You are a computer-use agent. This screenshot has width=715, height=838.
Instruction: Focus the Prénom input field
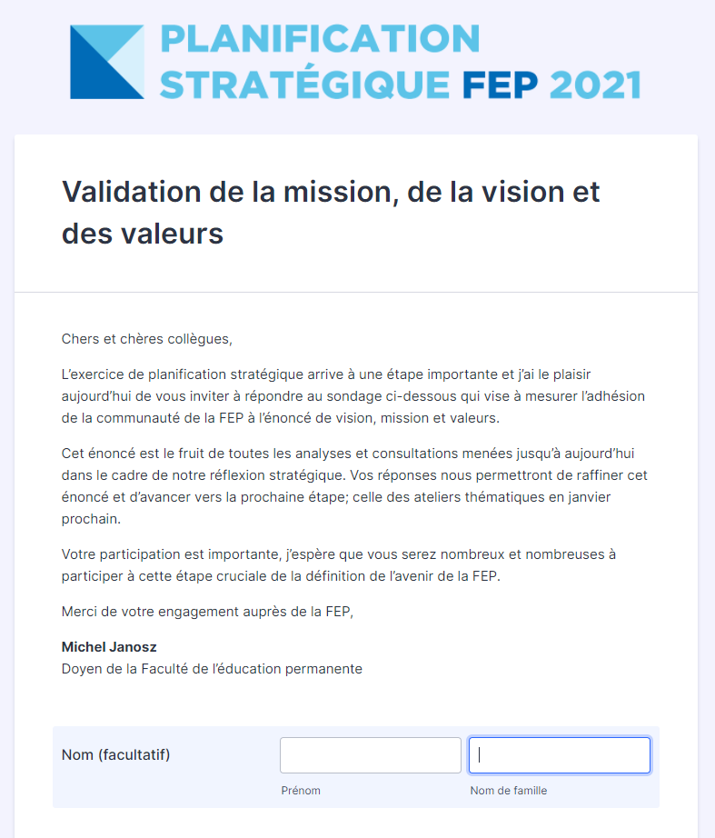(370, 755)
